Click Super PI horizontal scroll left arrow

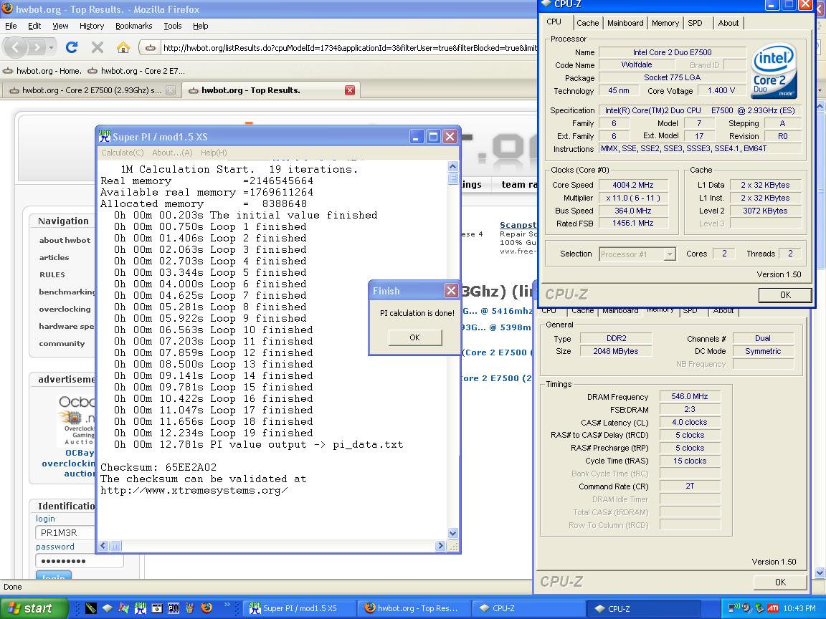(x=103, y=546)
